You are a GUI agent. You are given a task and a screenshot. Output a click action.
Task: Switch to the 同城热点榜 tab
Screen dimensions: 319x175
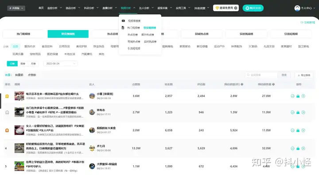(x=202, y=34)
